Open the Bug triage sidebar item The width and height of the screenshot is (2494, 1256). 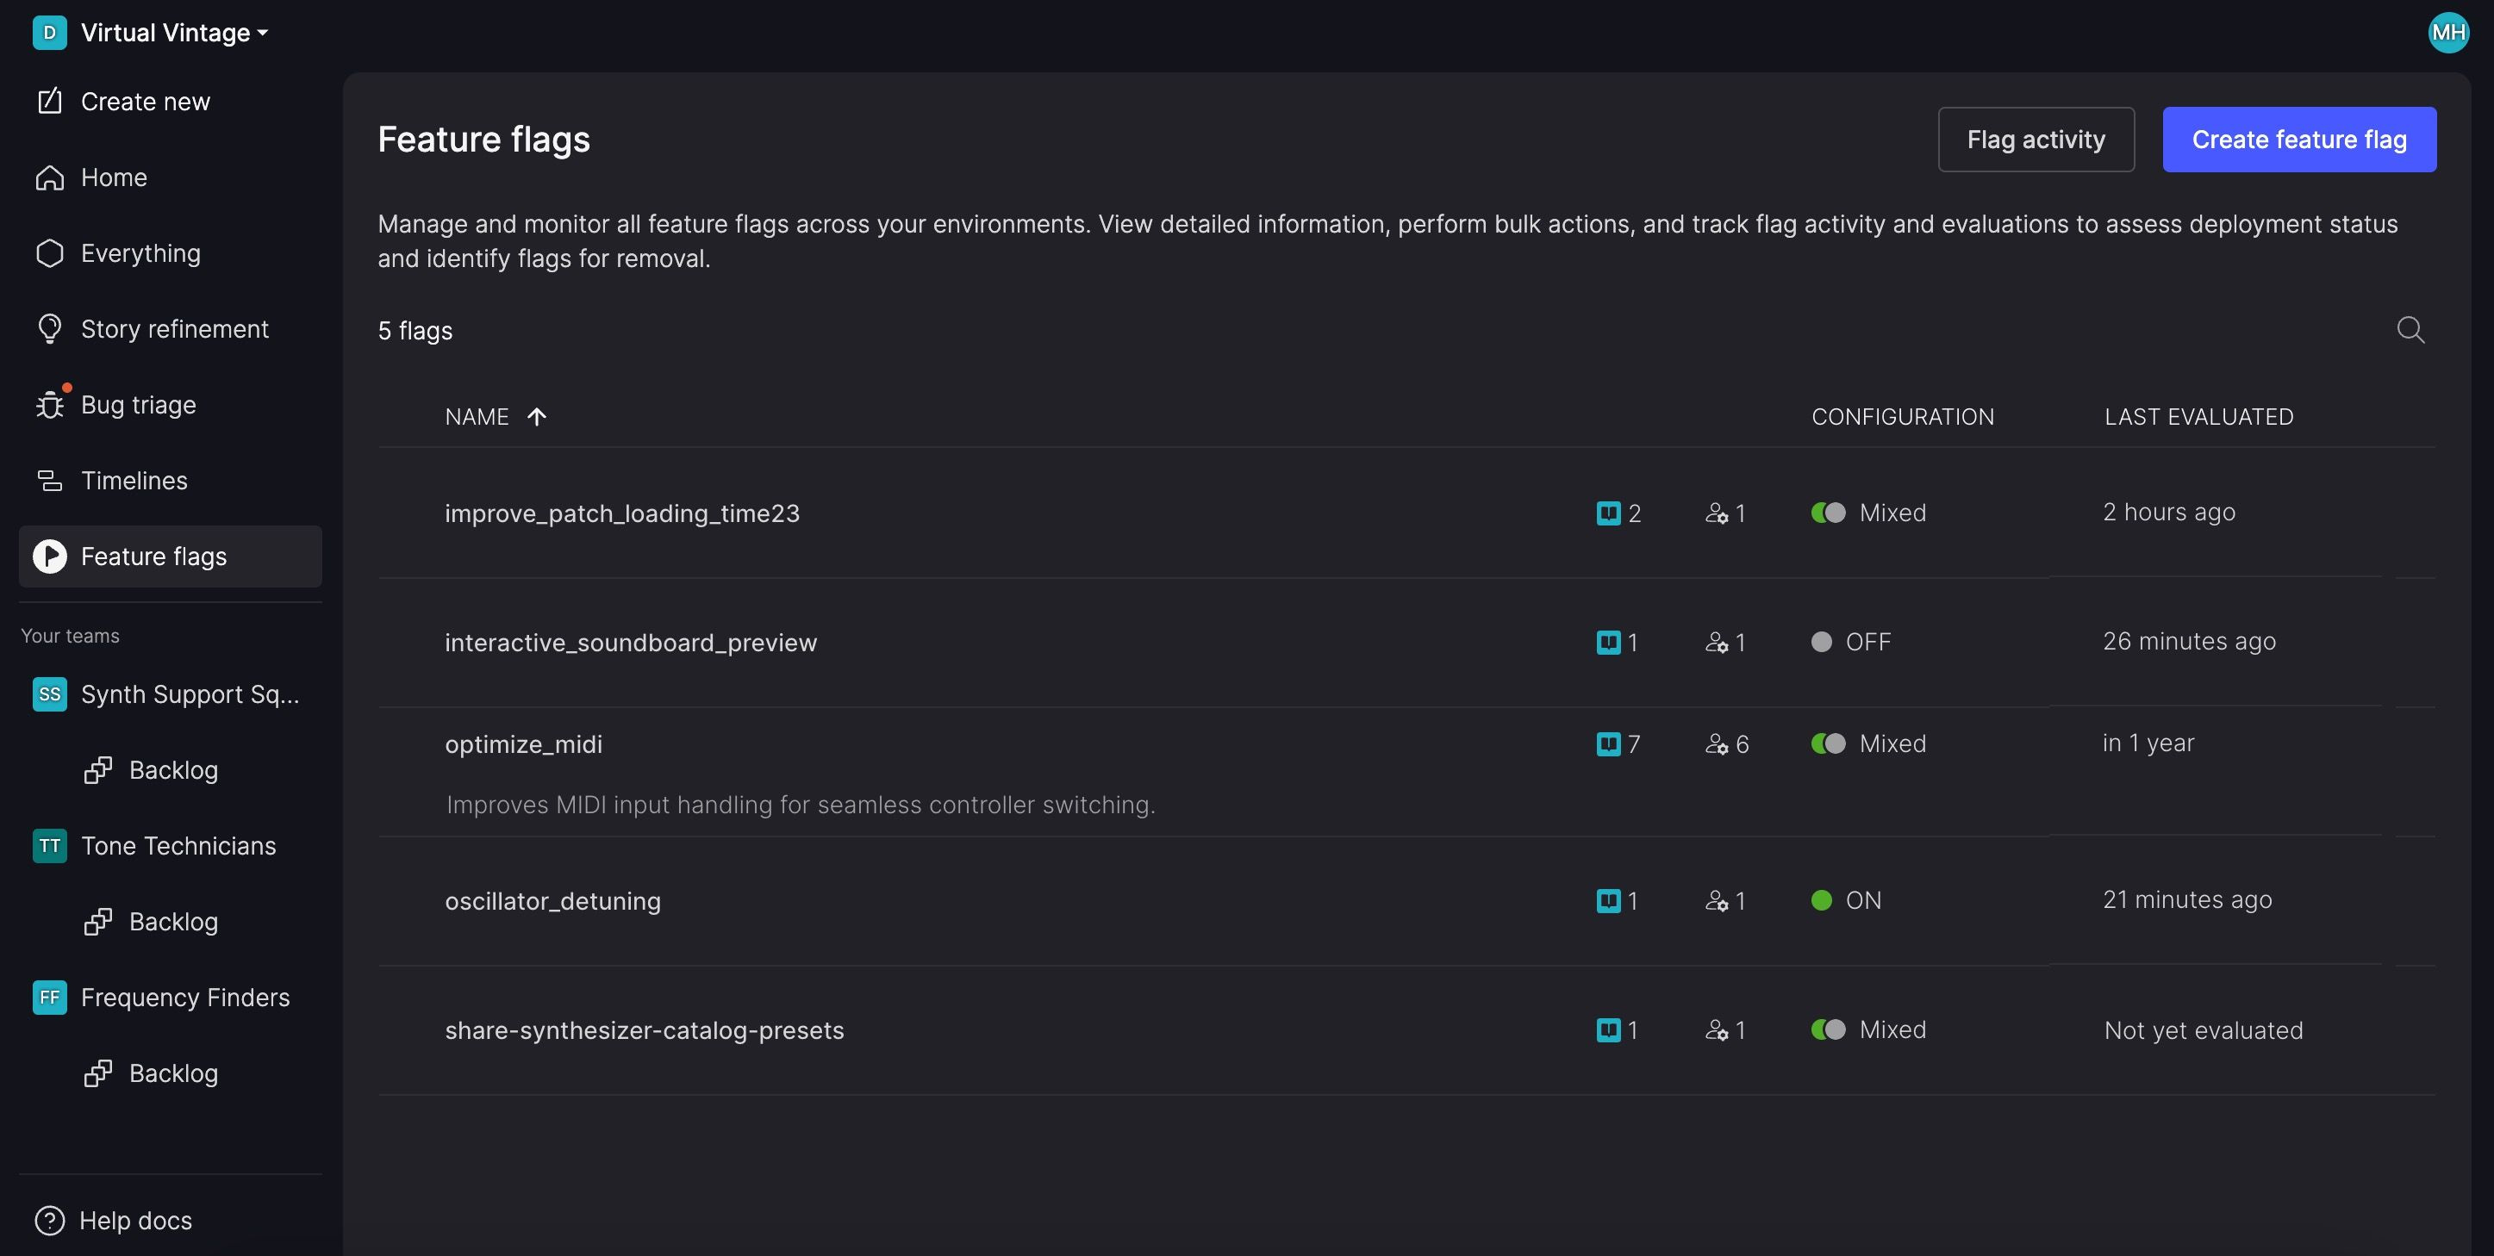coord(138,405)
